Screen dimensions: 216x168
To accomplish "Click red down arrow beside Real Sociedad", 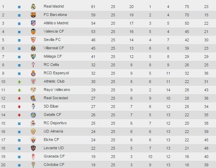I will coord(19,98).
